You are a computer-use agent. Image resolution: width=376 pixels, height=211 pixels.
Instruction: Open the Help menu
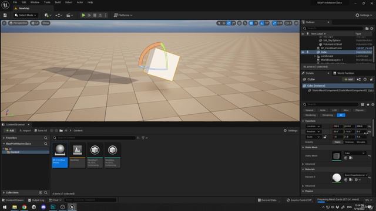(90, 2)
